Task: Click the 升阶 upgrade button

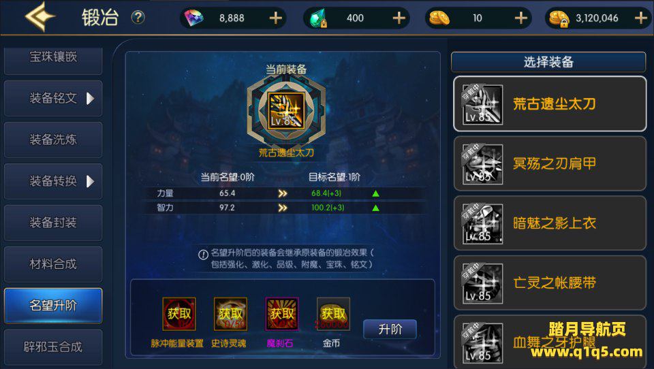Action: click(390, 330)
